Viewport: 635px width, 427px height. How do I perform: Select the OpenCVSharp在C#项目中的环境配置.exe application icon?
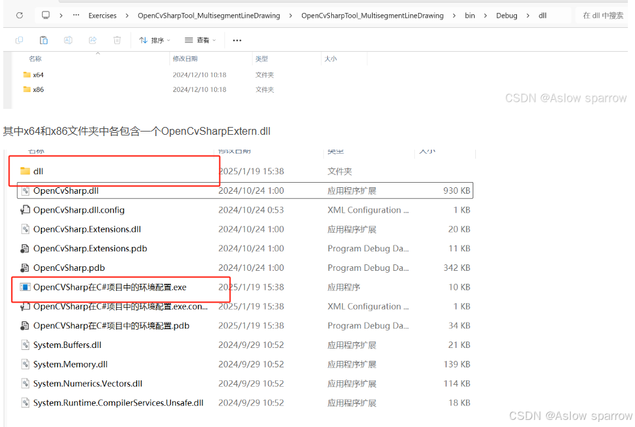coord(25,287)
